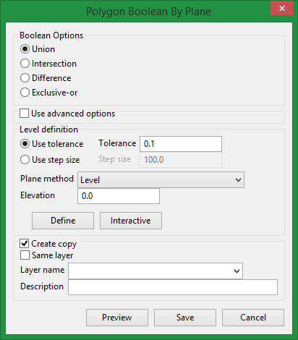Viewport: 298px width, 340px height.
Task: Click the Plane method dropdown arrow
Action: [x=238, y=180]
